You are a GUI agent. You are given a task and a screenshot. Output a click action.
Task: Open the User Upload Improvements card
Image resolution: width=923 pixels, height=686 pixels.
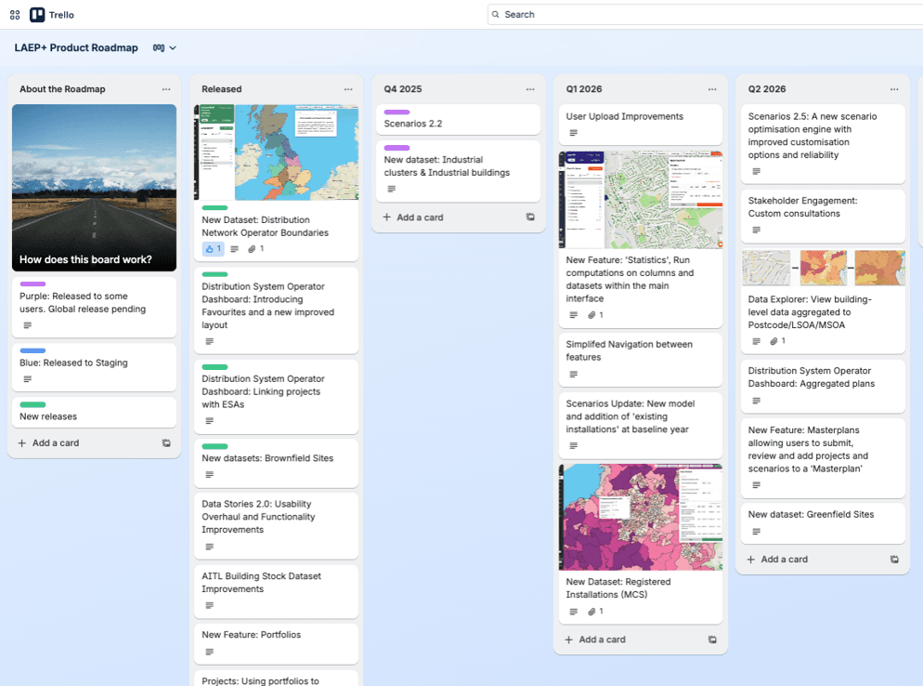pos(624,117)
